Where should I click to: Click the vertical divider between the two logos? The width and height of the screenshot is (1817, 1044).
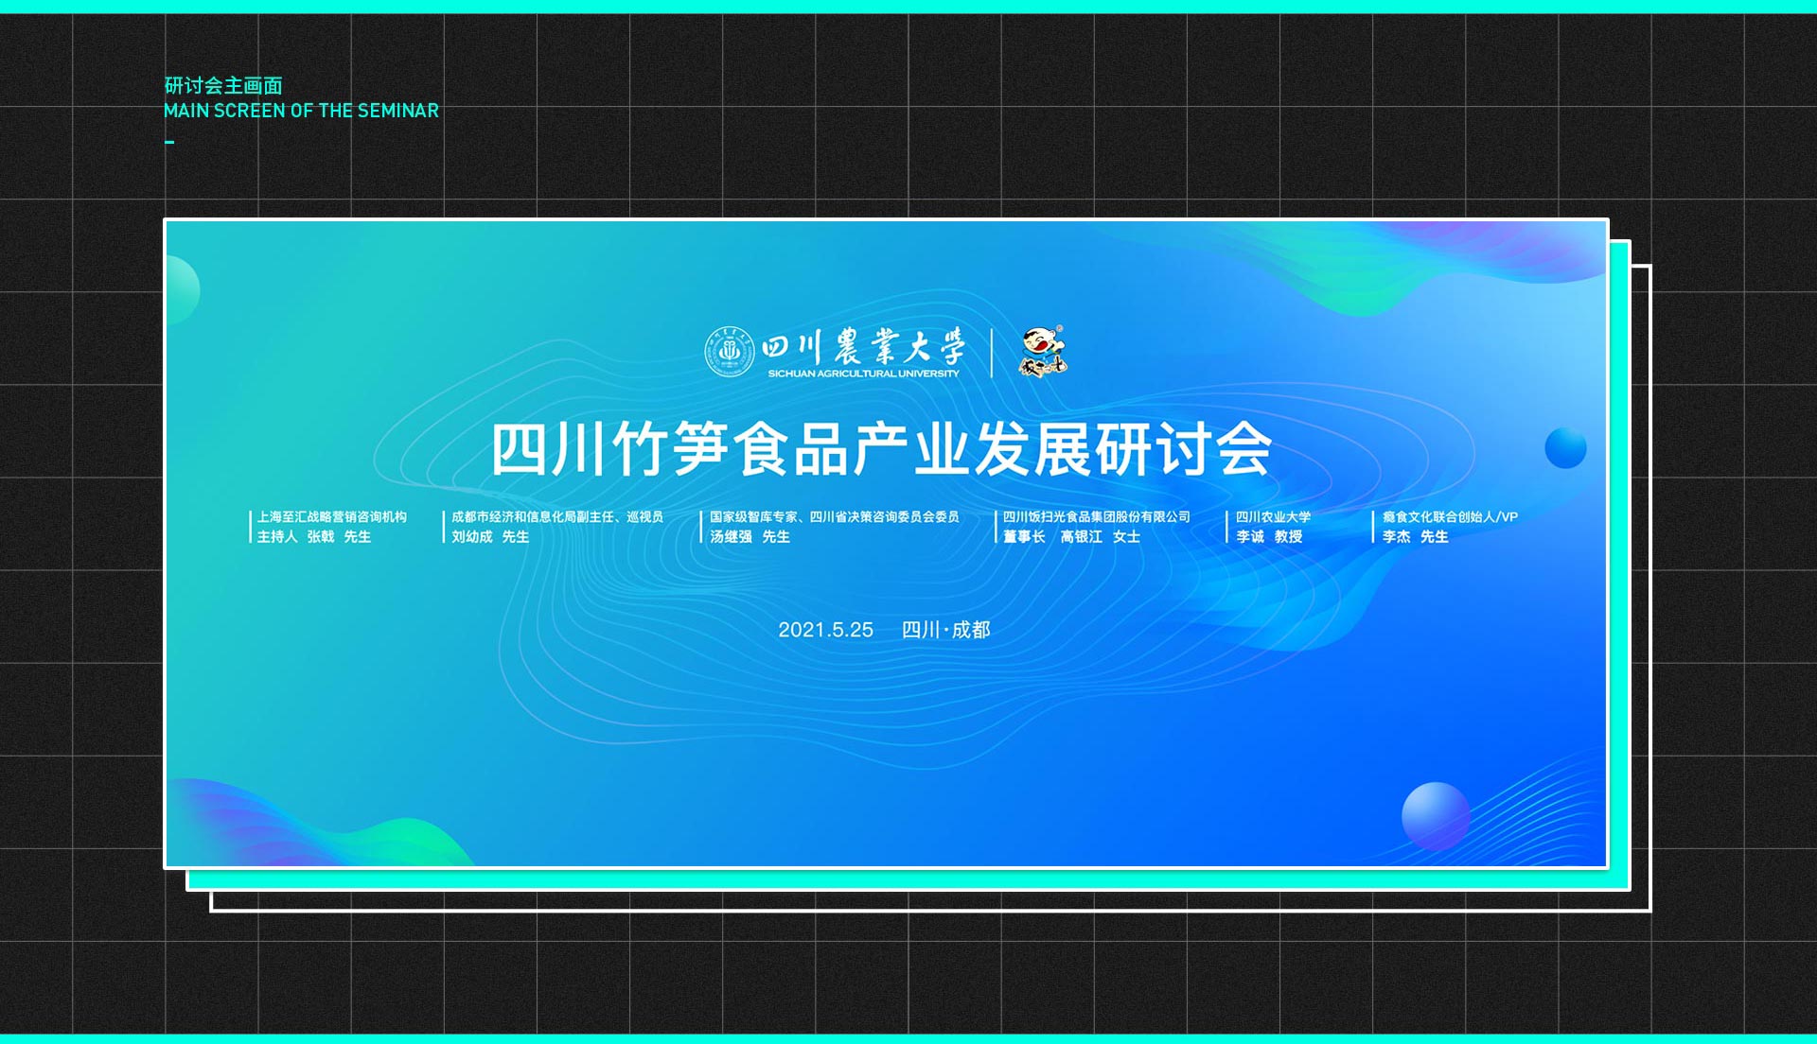click(x=992, y=353)
